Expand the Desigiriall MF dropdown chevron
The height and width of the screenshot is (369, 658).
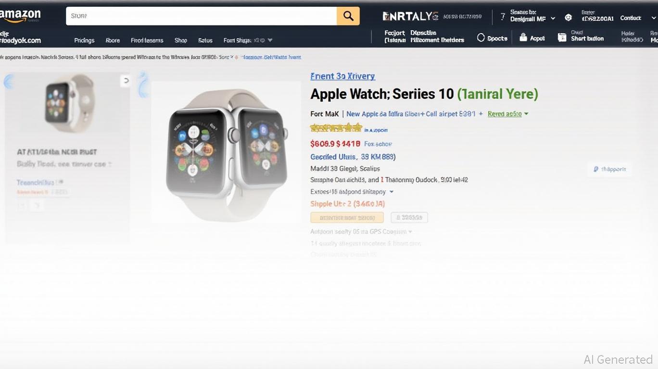coord(553,19)
